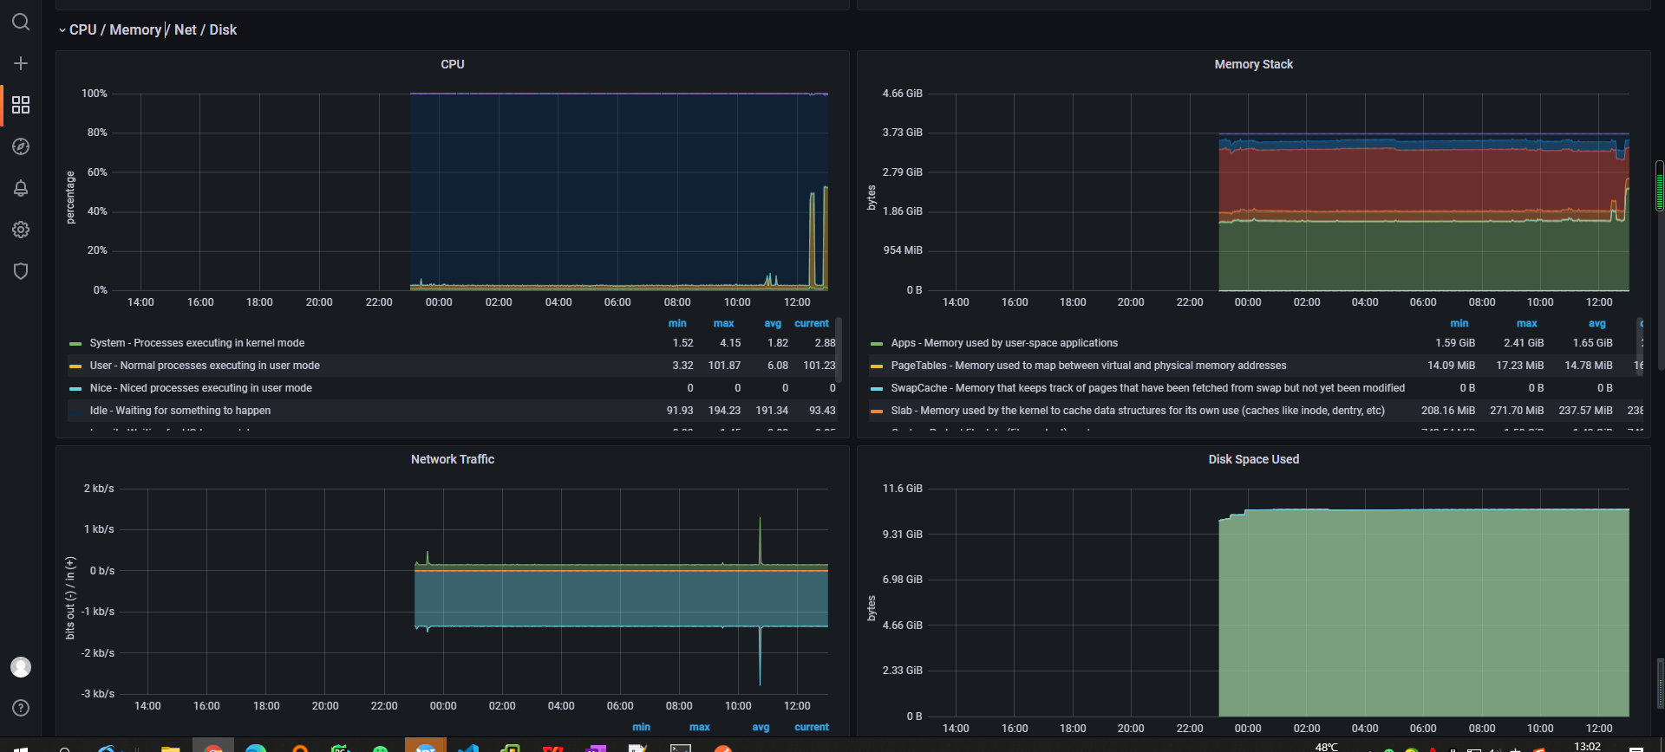Sort Network Traffic legend by avg
1665x752 pixels.
(x=761, y=727)
